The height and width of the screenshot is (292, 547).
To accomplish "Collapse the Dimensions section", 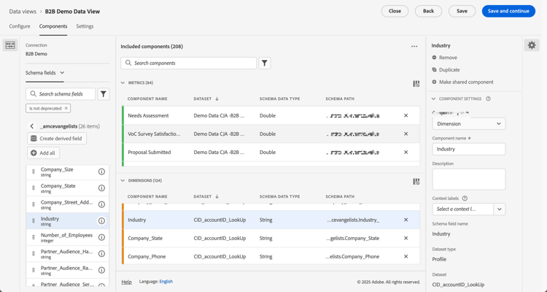I will click(x=123, y=180).
